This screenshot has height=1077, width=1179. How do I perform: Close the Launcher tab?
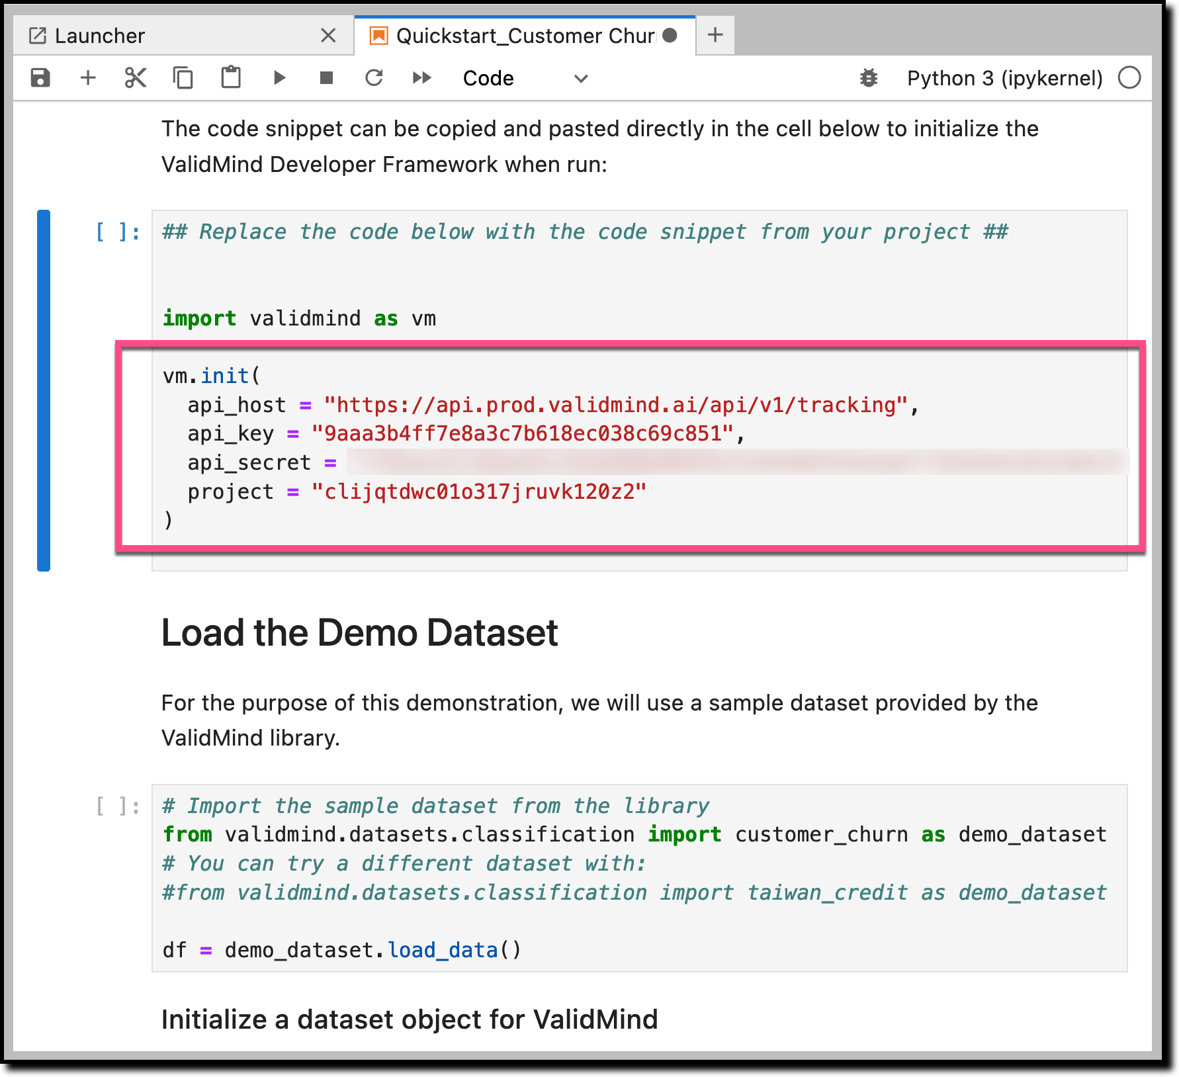328,36
